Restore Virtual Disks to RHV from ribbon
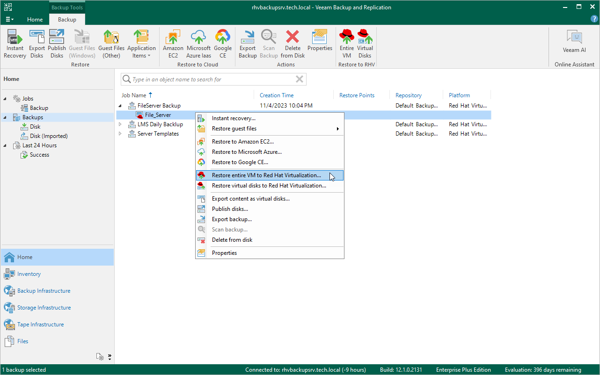600x375 pixels. (x=365, y=43)
